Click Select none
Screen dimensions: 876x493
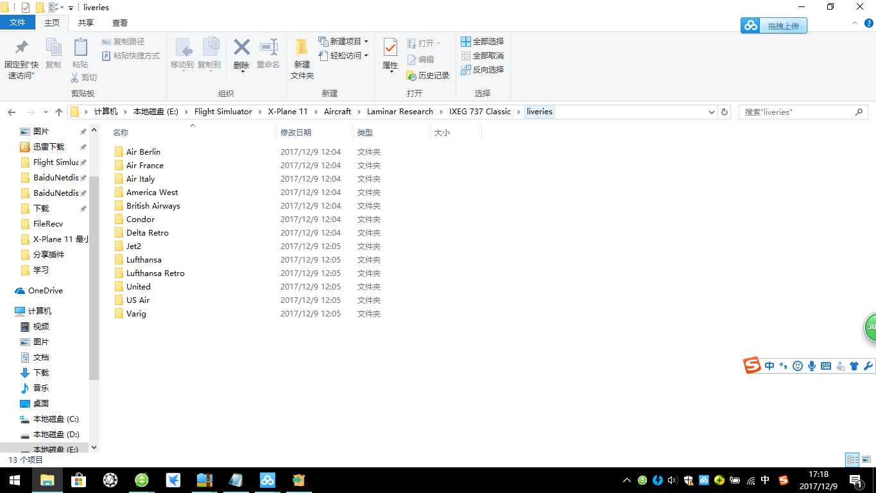pyautogui.click(x=483, y=56)
